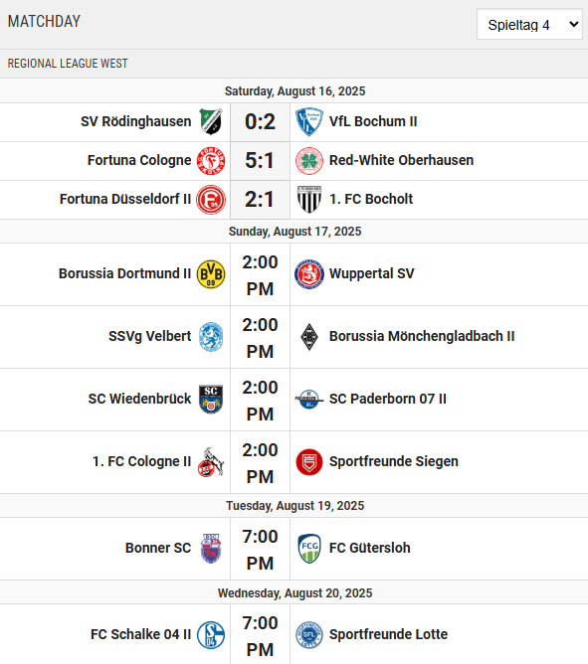Viewport: 588px width, 664px height.
Task: Click the FC Schalke 04 II logo
Action: pos(211,635)
